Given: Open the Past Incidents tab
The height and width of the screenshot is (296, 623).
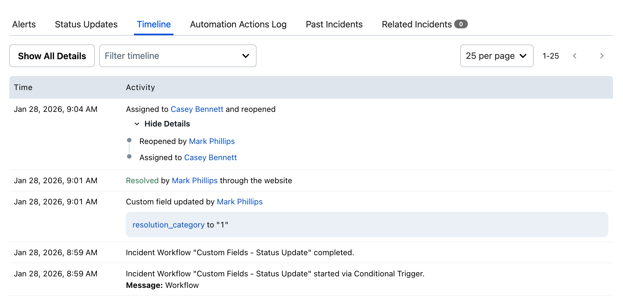Looking at the screenshot, I should 334,24.
